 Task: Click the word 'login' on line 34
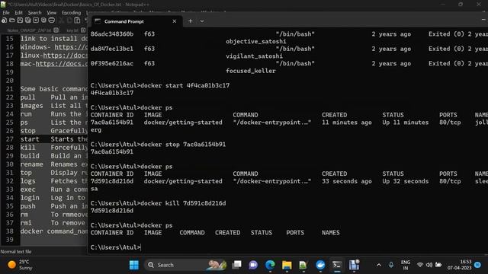click(x=30, y=198)
